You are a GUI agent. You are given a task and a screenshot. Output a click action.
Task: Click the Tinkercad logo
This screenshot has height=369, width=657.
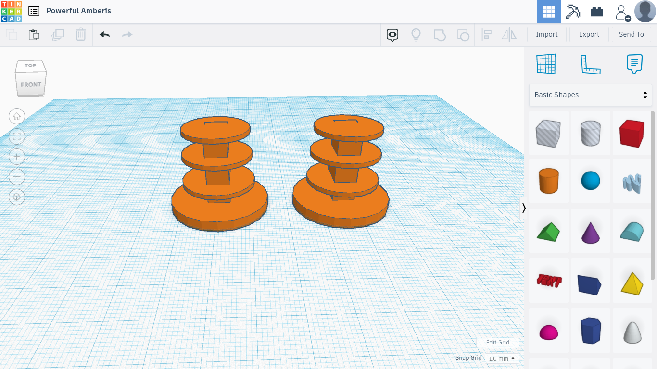tap(12, 12)
